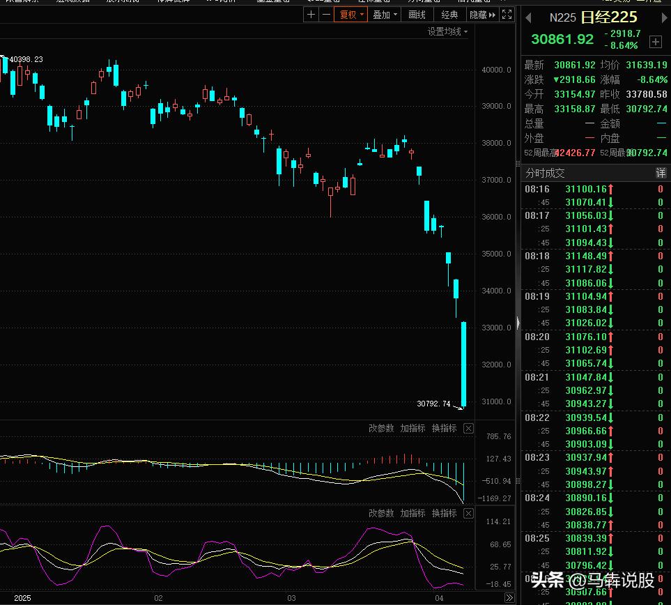The width and height of the screenshot is (671, 605).
Task: Click the current price 30861.92 in large text
Action: [562, 40]
